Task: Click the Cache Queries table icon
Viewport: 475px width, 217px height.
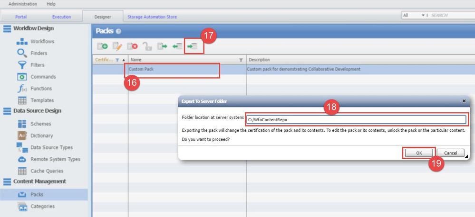Action: tap(22, 171)
